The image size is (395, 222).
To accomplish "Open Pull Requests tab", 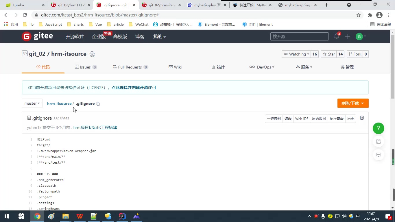I will pyautogui.click(x=130, y=67).
